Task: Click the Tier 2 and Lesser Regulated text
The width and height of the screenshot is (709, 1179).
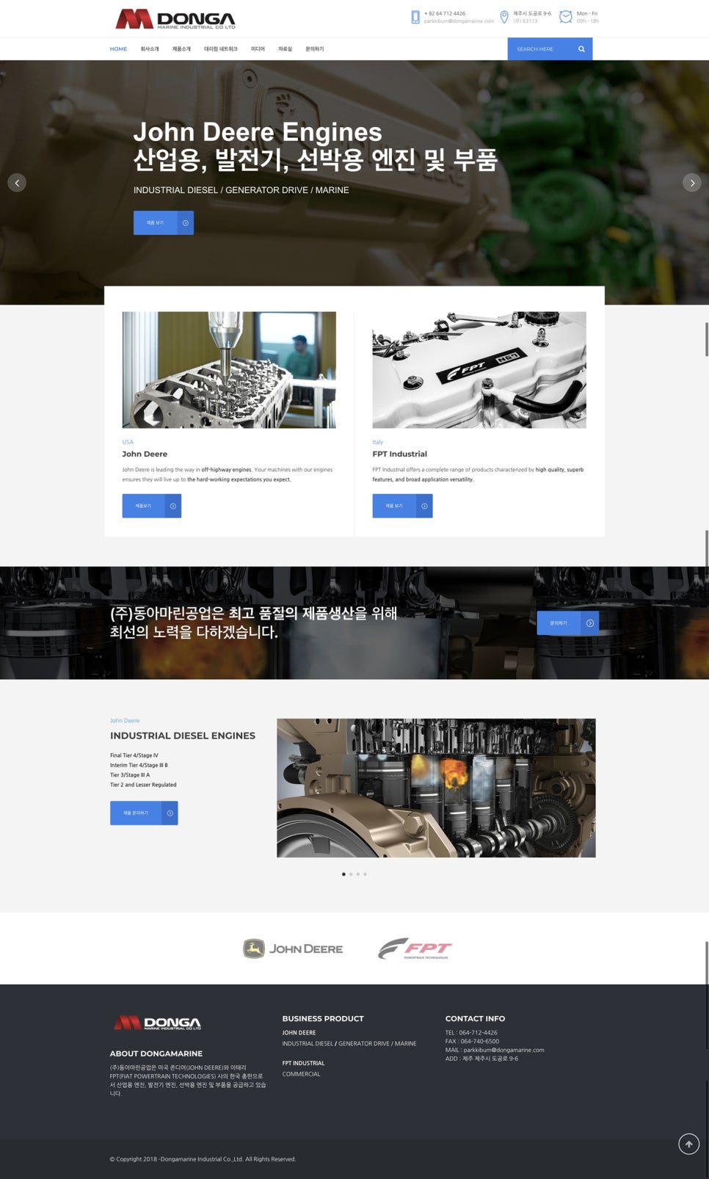Action: coord(143,785)
